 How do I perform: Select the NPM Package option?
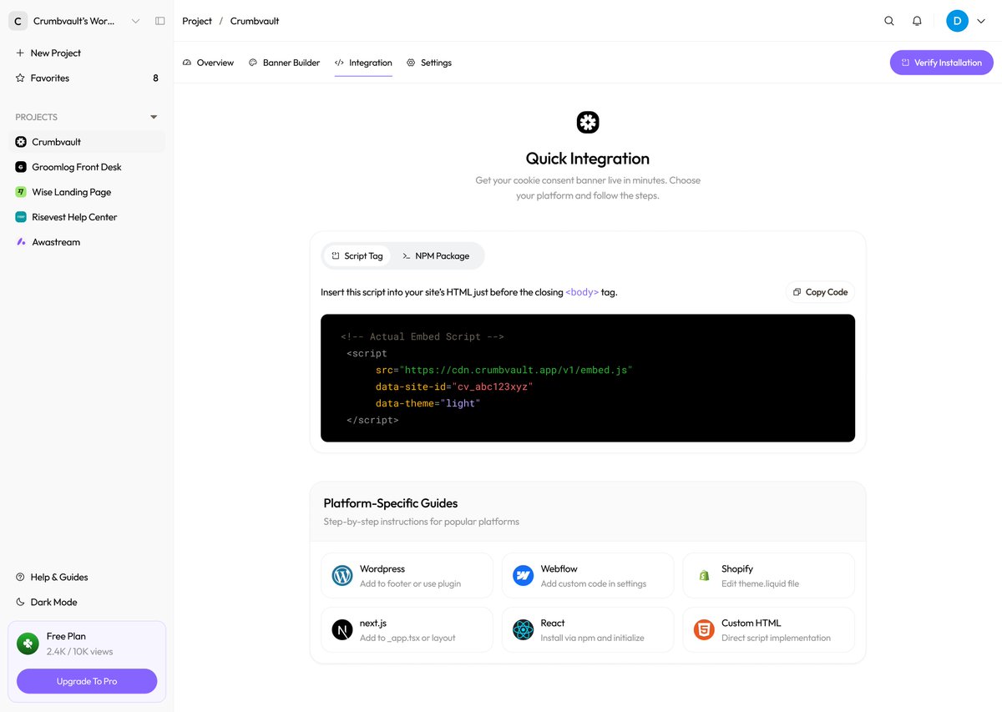point(436,256)
